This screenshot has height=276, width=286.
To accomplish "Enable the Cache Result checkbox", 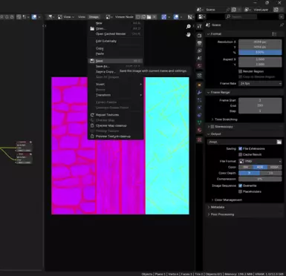I will click(240, 154).
